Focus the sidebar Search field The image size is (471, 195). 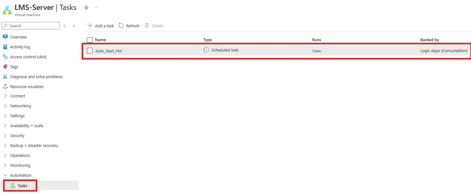[x=30, y=26]
